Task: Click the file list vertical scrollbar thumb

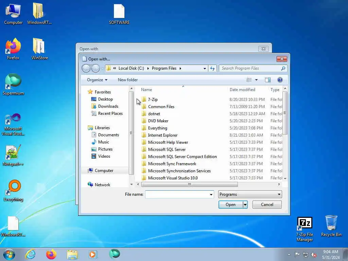Action: click(285, 113)
